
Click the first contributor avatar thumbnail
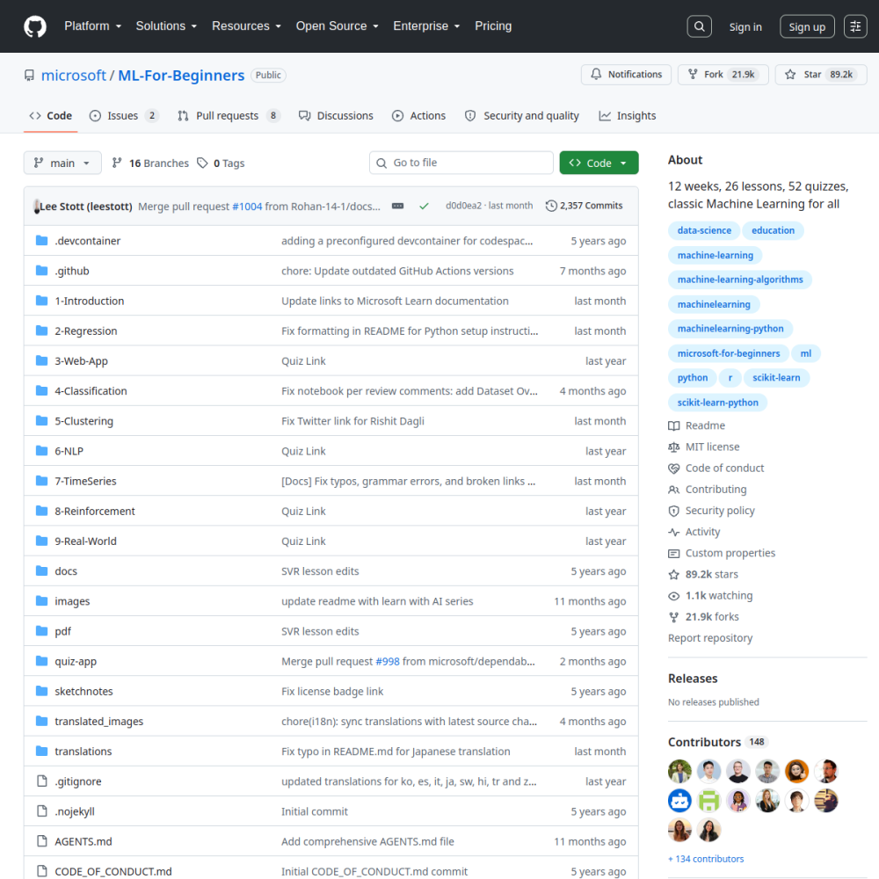pos(680,772)
